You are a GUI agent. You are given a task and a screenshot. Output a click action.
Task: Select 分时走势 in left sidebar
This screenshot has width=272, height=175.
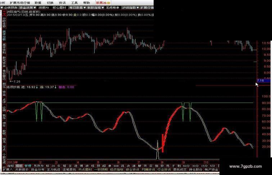coord(4,23)
